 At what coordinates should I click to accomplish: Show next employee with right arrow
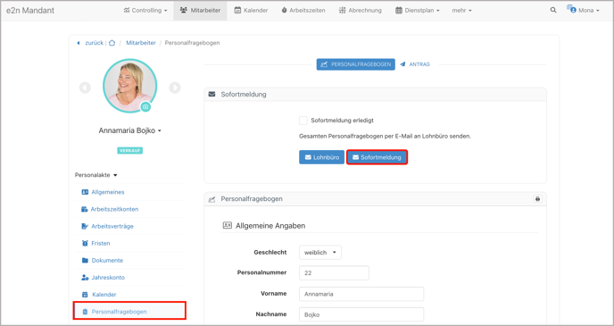pos(175,88)
